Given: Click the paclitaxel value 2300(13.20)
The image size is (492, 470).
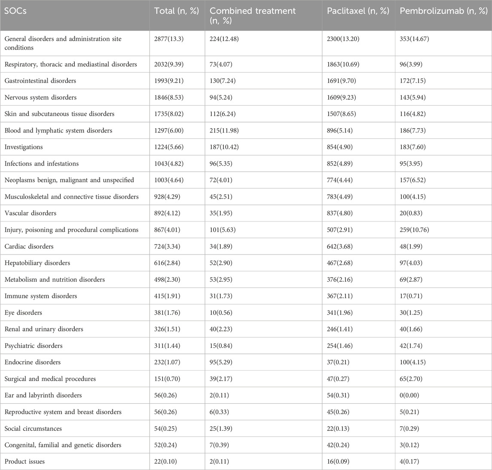Looking at the screenshot, I should click(343, 39).
